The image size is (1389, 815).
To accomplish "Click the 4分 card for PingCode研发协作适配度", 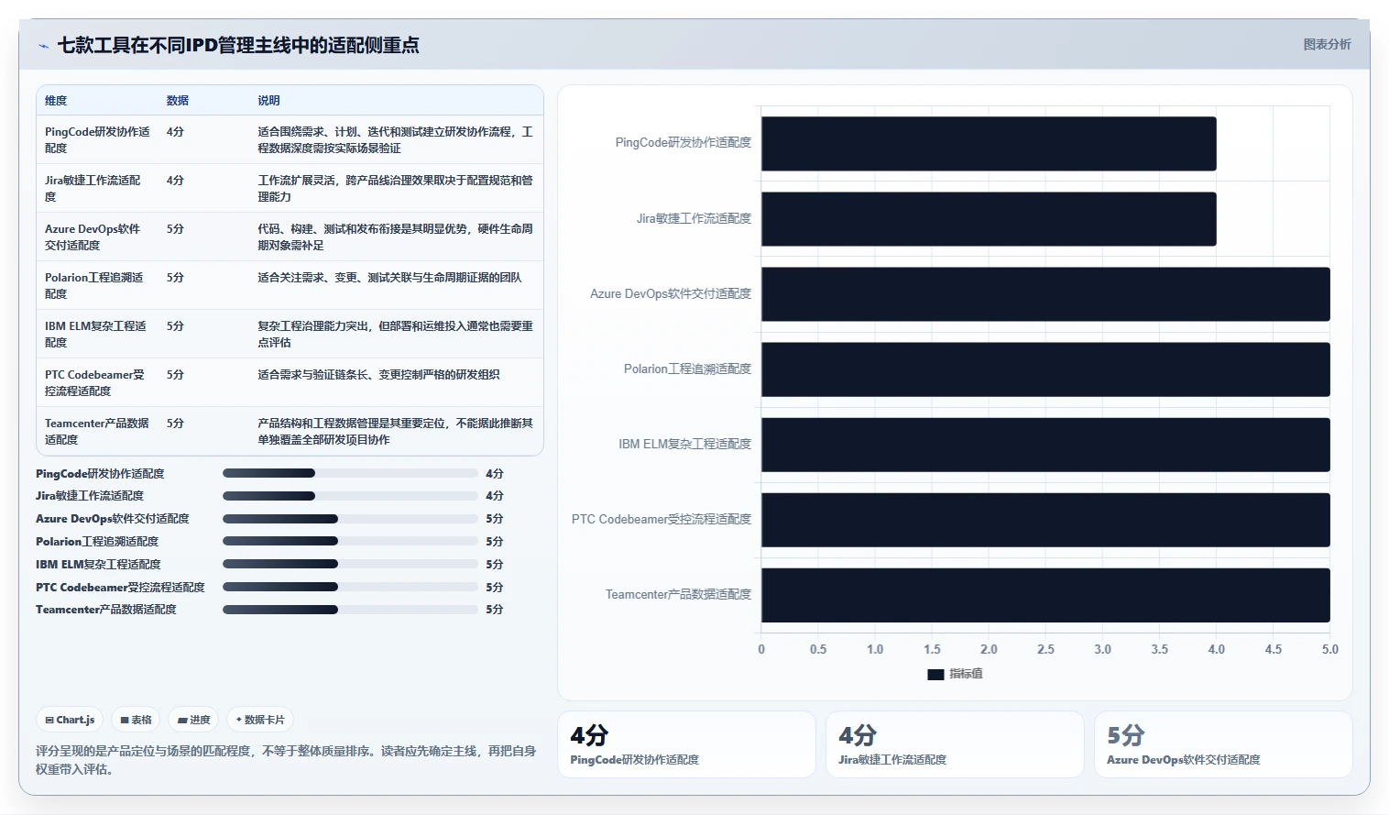I will pos(686,744).
